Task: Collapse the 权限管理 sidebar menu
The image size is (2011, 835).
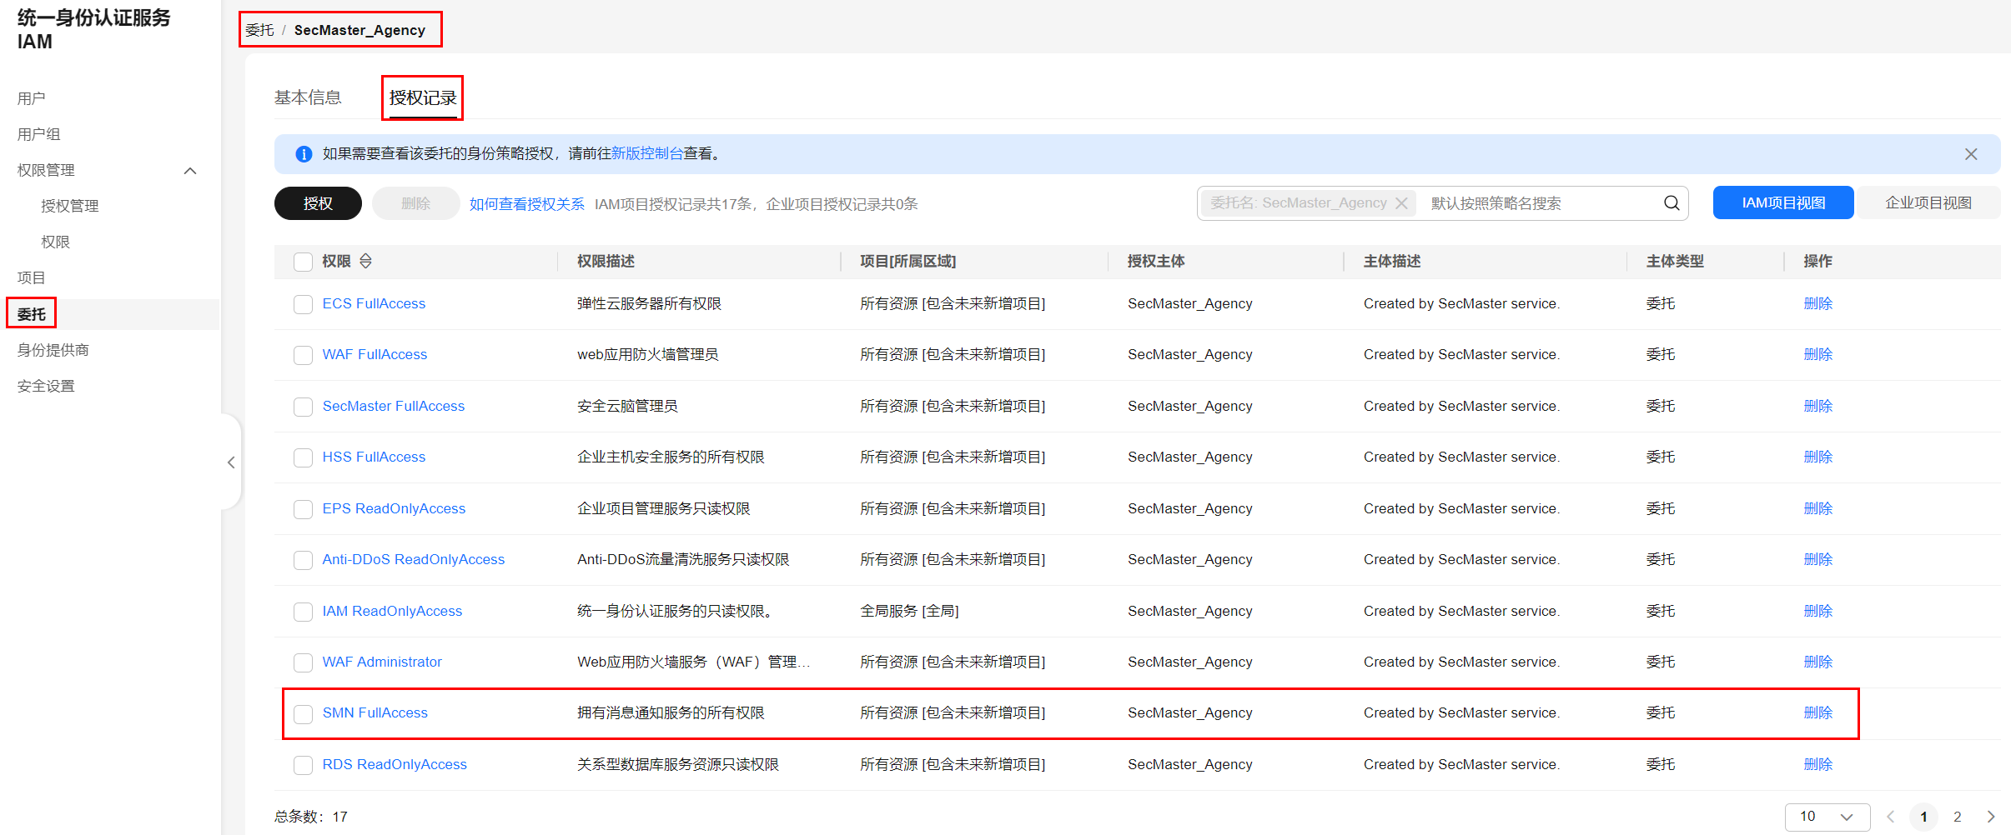Action: 190,171
